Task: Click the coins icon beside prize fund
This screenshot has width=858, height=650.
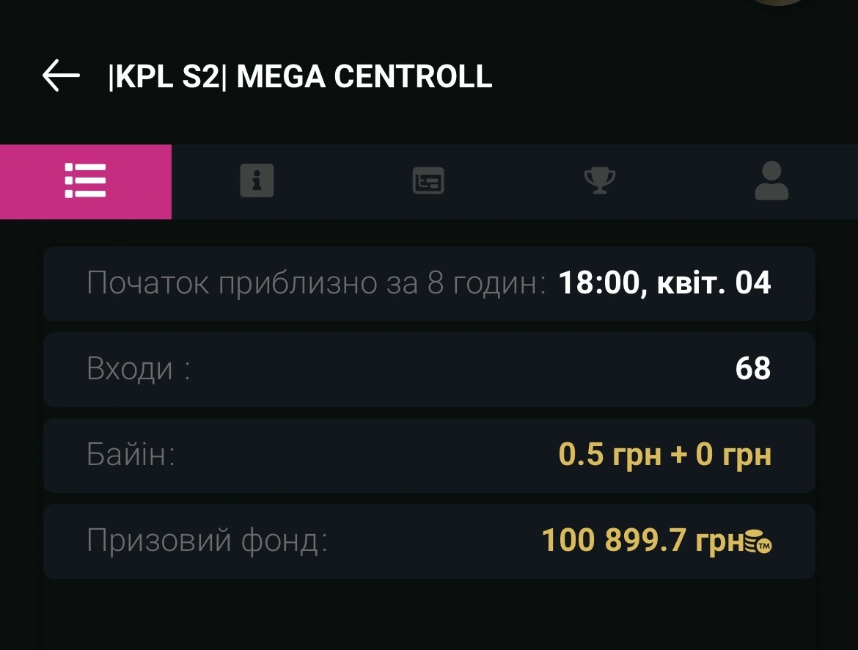Action: coord(758,543)
